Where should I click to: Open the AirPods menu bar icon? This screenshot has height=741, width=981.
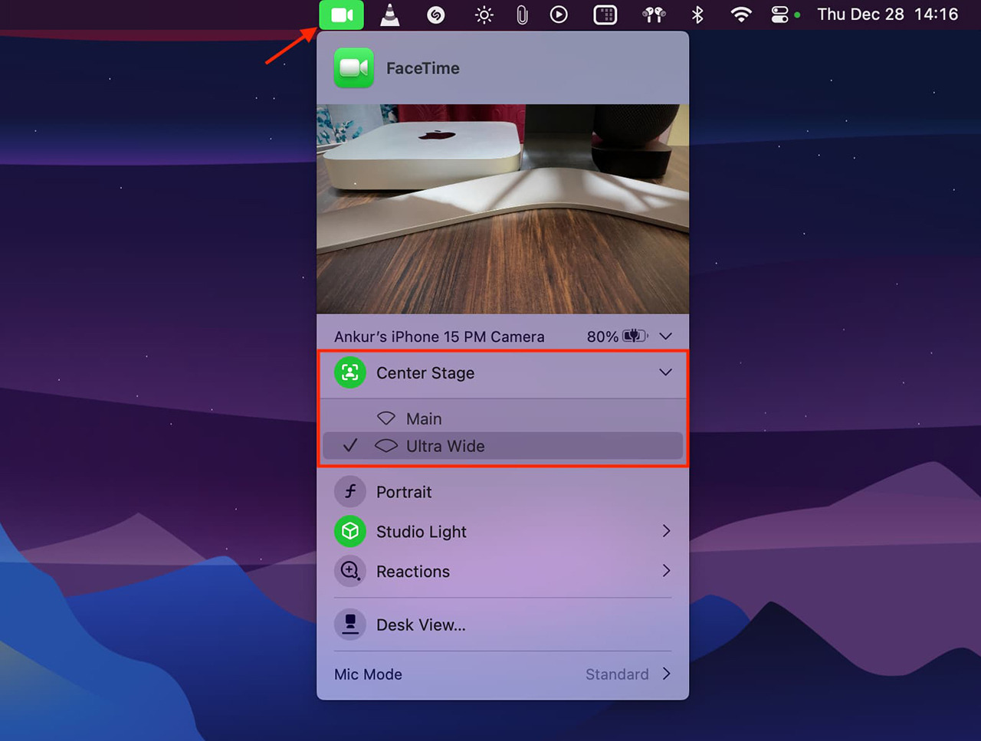(x=653, y=15)
